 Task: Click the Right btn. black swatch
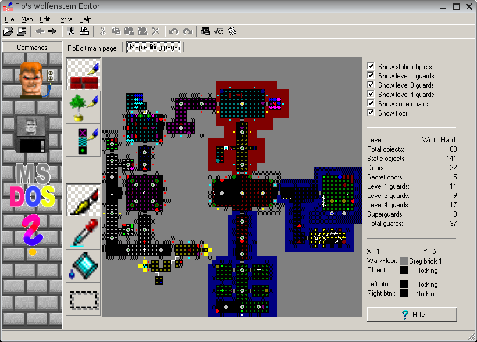click(403, 293)
